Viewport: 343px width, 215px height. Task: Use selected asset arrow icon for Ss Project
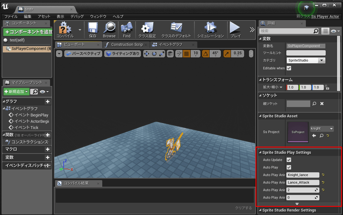coord(314,136)
